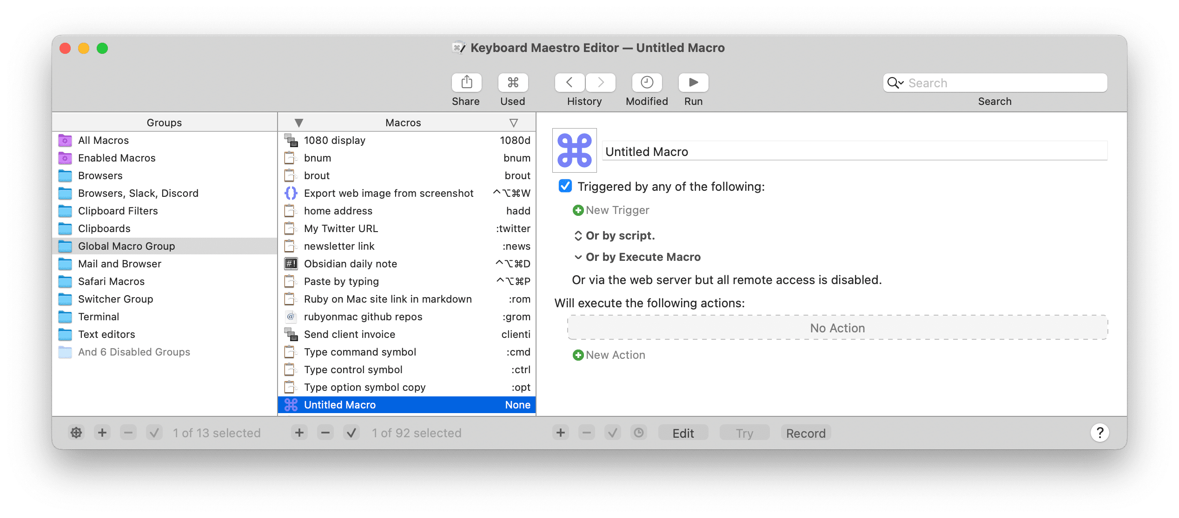
Task: Go back in History with left arrow
Action: pos(570,83)
